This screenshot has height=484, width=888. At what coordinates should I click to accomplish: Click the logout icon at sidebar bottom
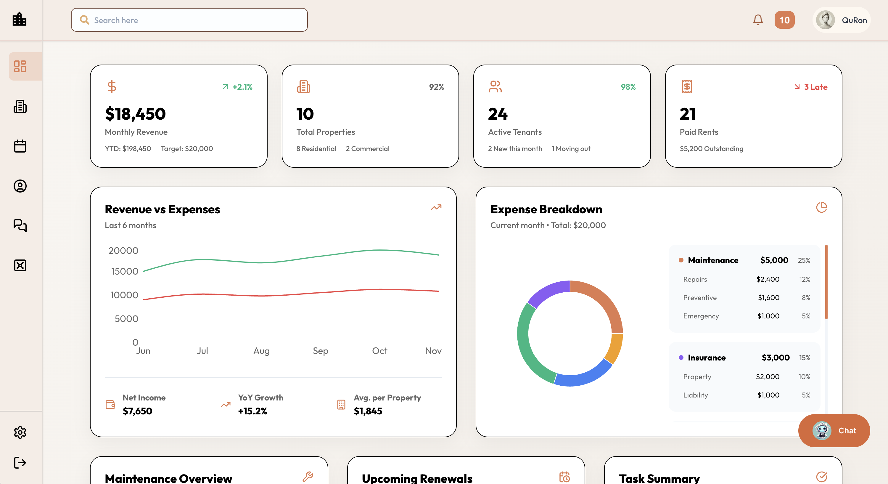pos(20,463)
